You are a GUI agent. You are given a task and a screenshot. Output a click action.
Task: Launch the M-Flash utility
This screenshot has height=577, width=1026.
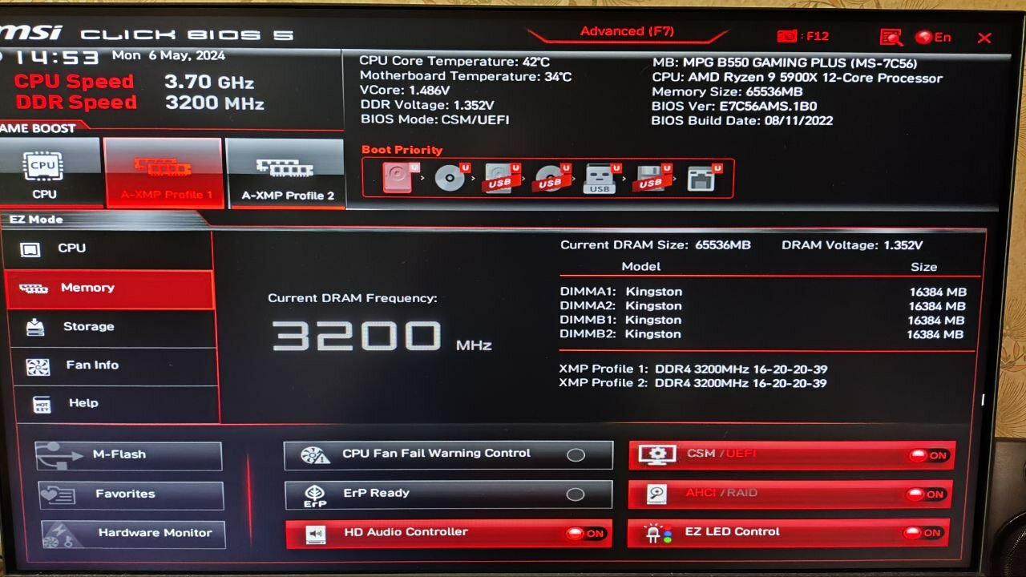point(128,455)
